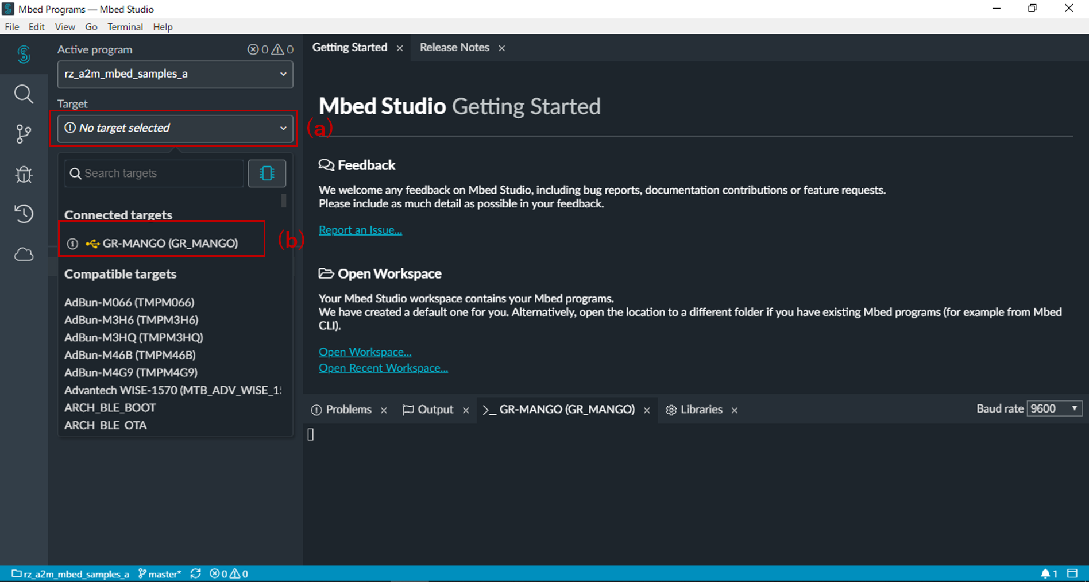Expand the Active program dropdown

click(x=175, y=74)
